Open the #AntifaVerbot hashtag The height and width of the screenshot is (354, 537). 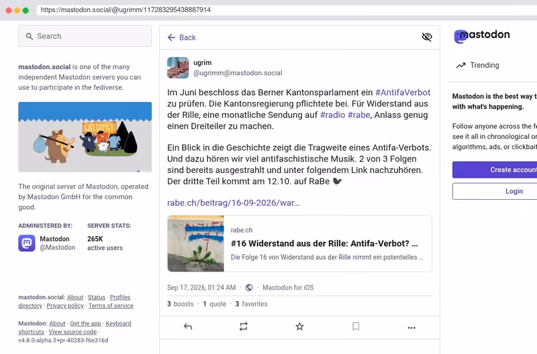click(x=403, y=93)
